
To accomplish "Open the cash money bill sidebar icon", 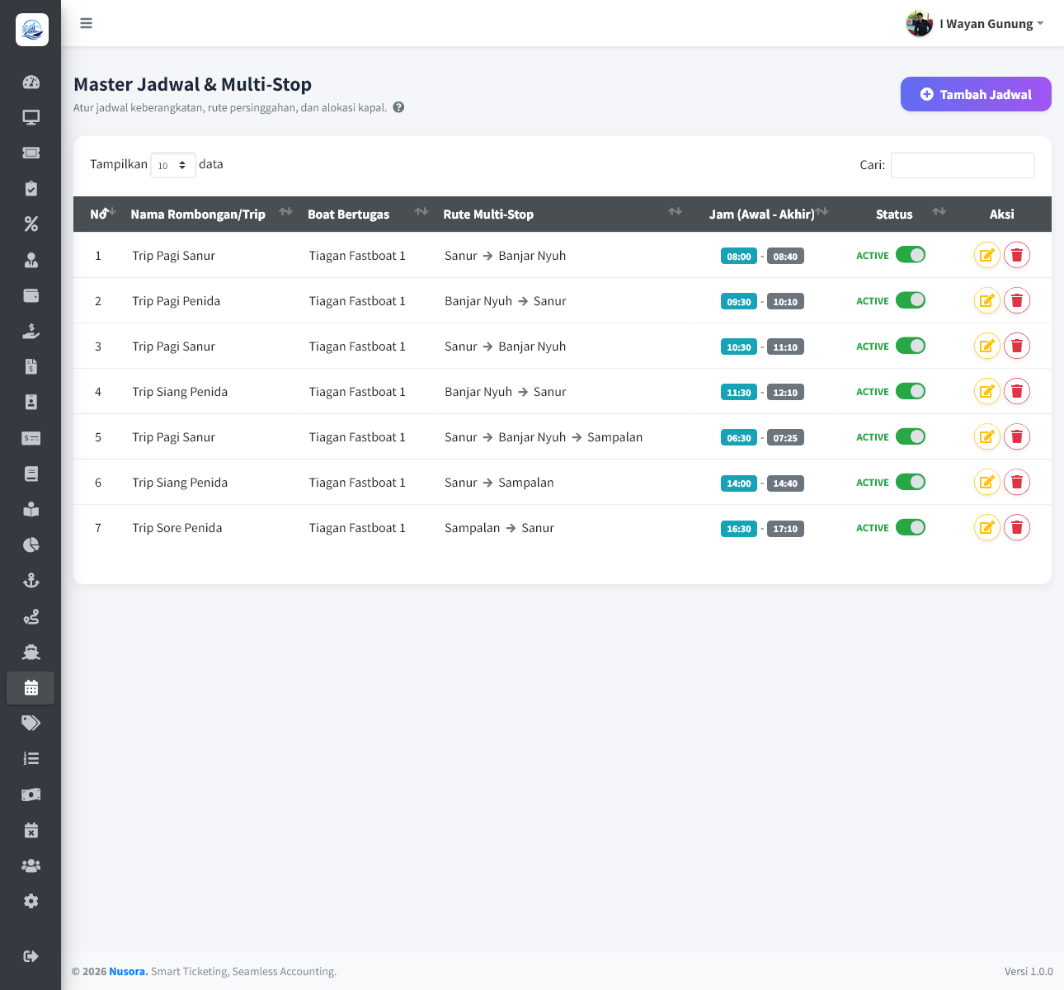I will [x=31, y=794].
